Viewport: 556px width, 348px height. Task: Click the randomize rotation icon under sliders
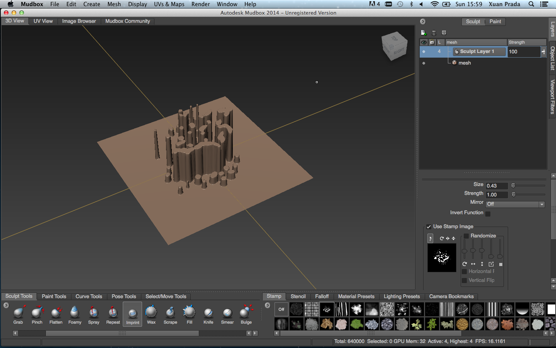pyautogui.click(x=465, y=264)
